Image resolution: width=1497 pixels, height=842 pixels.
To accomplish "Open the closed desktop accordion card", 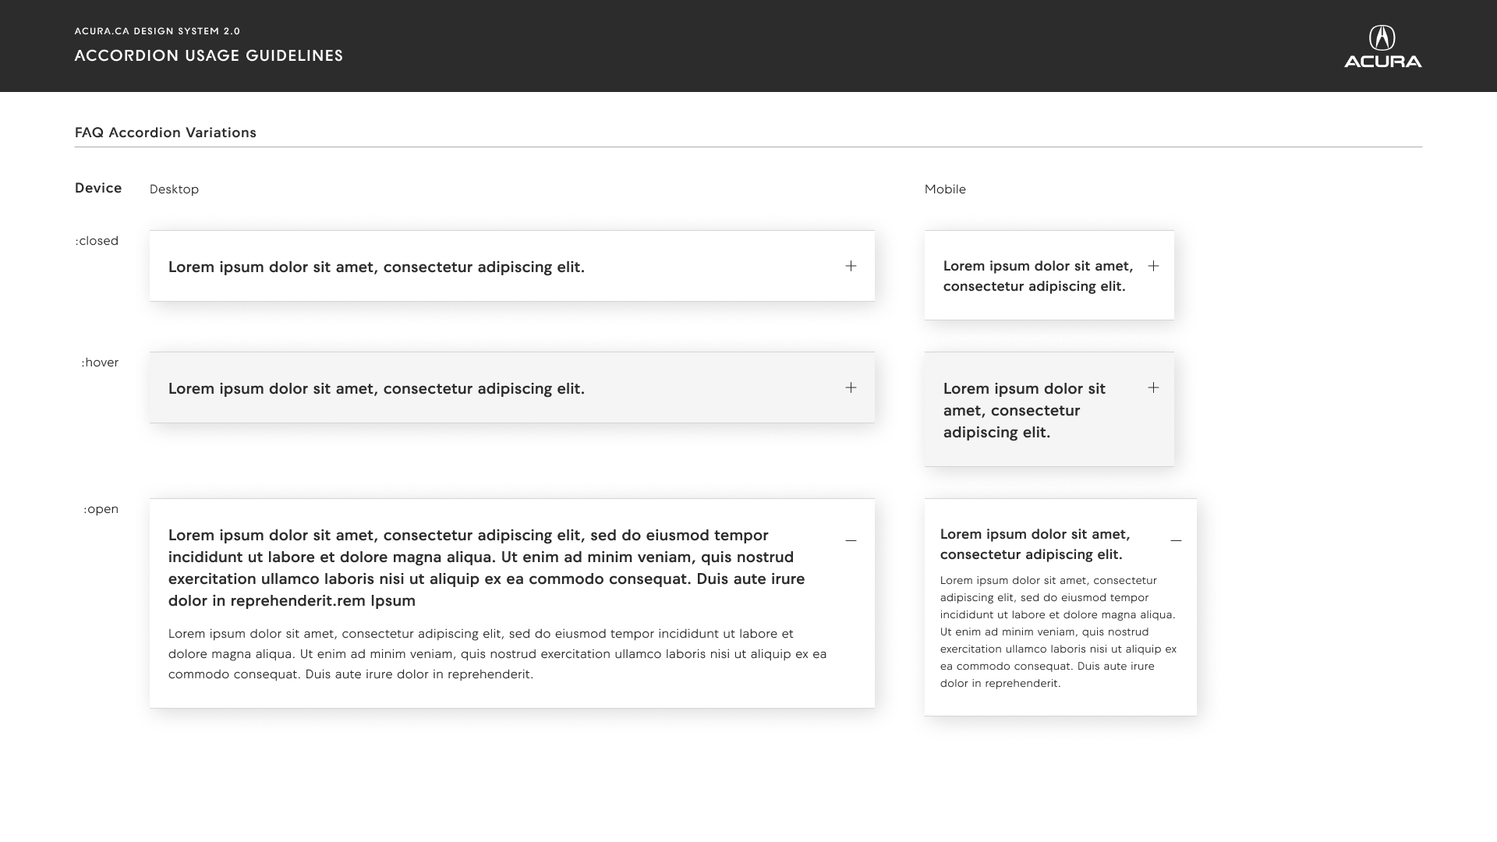I will pos(512,266).
